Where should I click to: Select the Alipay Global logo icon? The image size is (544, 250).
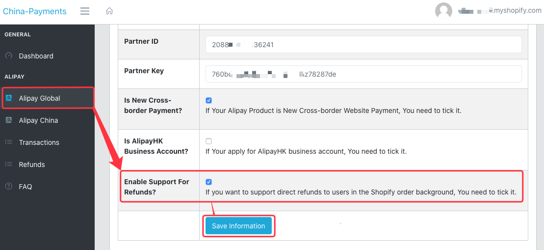(9, 98)
